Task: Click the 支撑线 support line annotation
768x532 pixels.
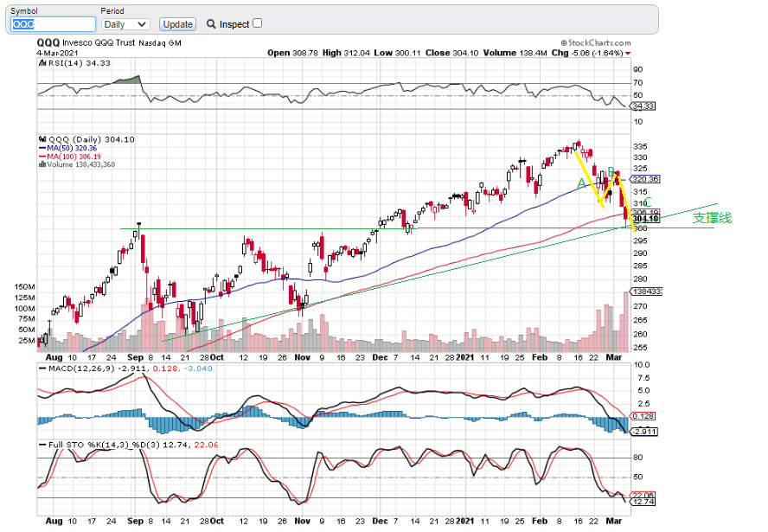Action: click(x=712, y=218)
